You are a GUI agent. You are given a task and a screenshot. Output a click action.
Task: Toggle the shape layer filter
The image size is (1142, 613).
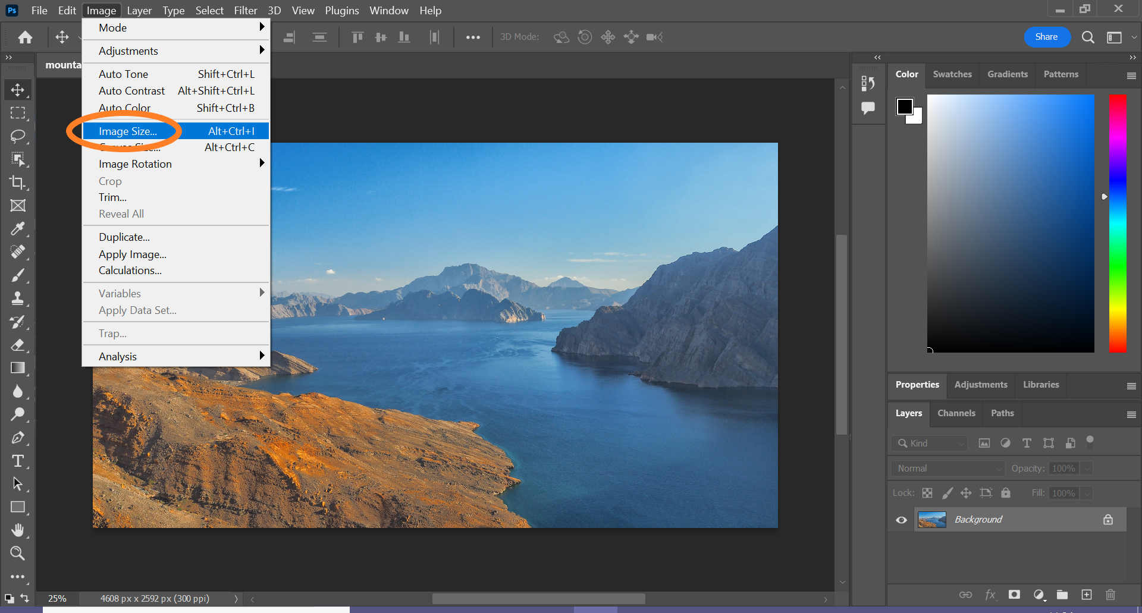(1049, 443)
